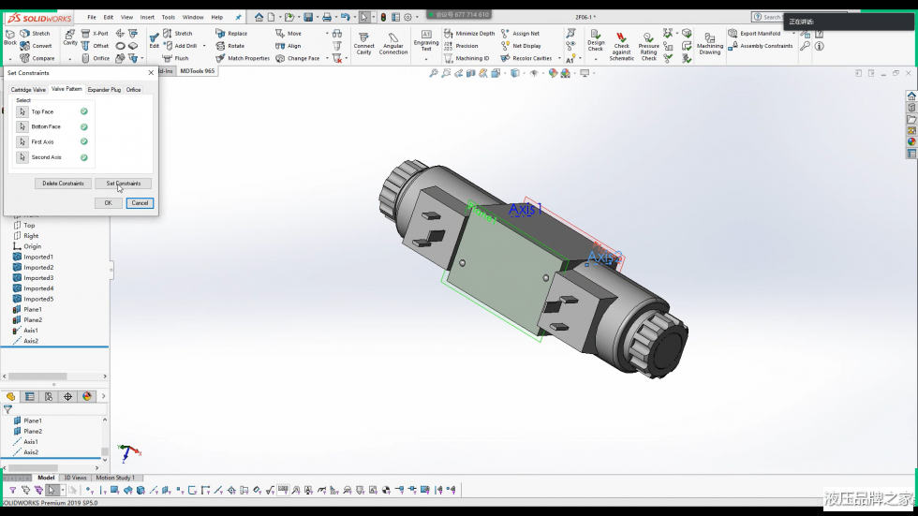Click the Machining Drawing icon
Viewport: 918px width, 516px height.
(710, 42)
